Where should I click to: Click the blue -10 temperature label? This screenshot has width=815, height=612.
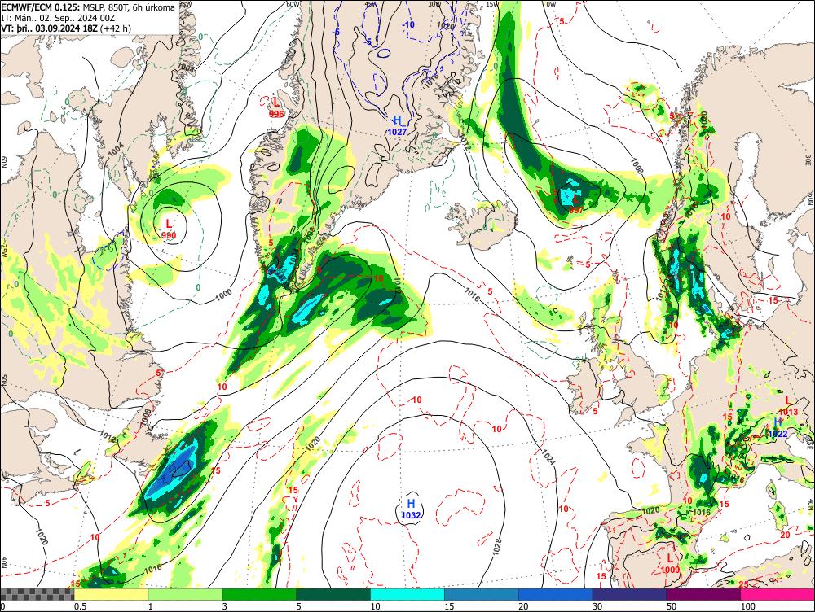(x=408, y=24)
